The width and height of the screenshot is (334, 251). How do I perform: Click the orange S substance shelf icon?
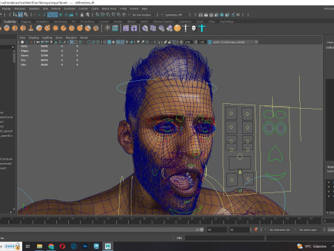pos(177,29)
